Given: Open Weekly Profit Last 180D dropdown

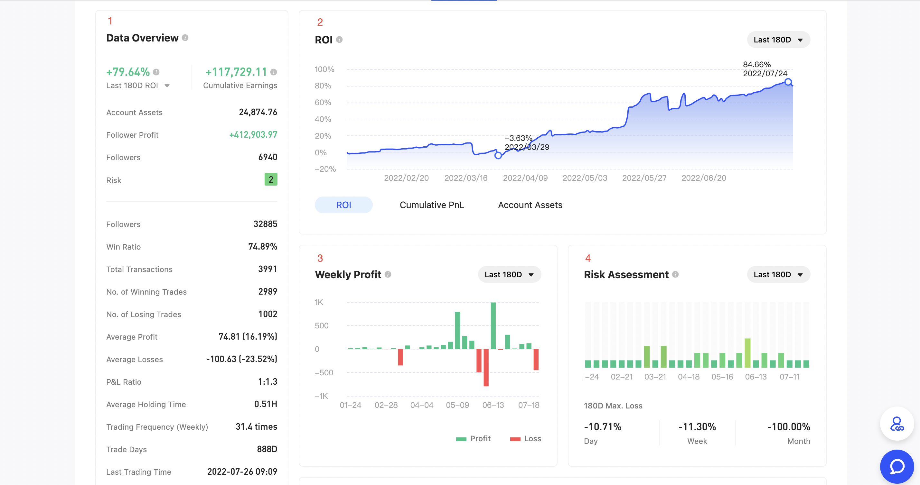Looking at the screenshot, I should (x=509, y=274).
